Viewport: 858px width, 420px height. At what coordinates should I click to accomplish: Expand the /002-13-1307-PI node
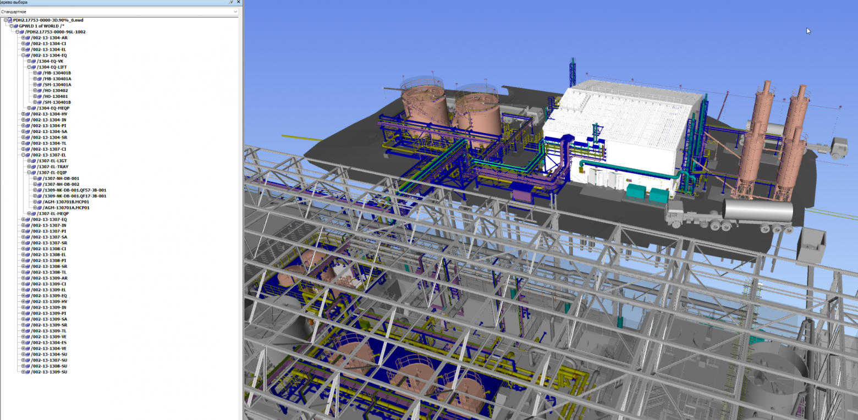[x=23, y=231]
